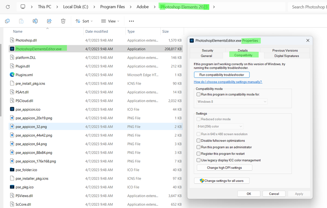This screenshot has height=208, width=327.
Task: Click the pse_installer_pkg.icns file icon
Action: (12, 179)
